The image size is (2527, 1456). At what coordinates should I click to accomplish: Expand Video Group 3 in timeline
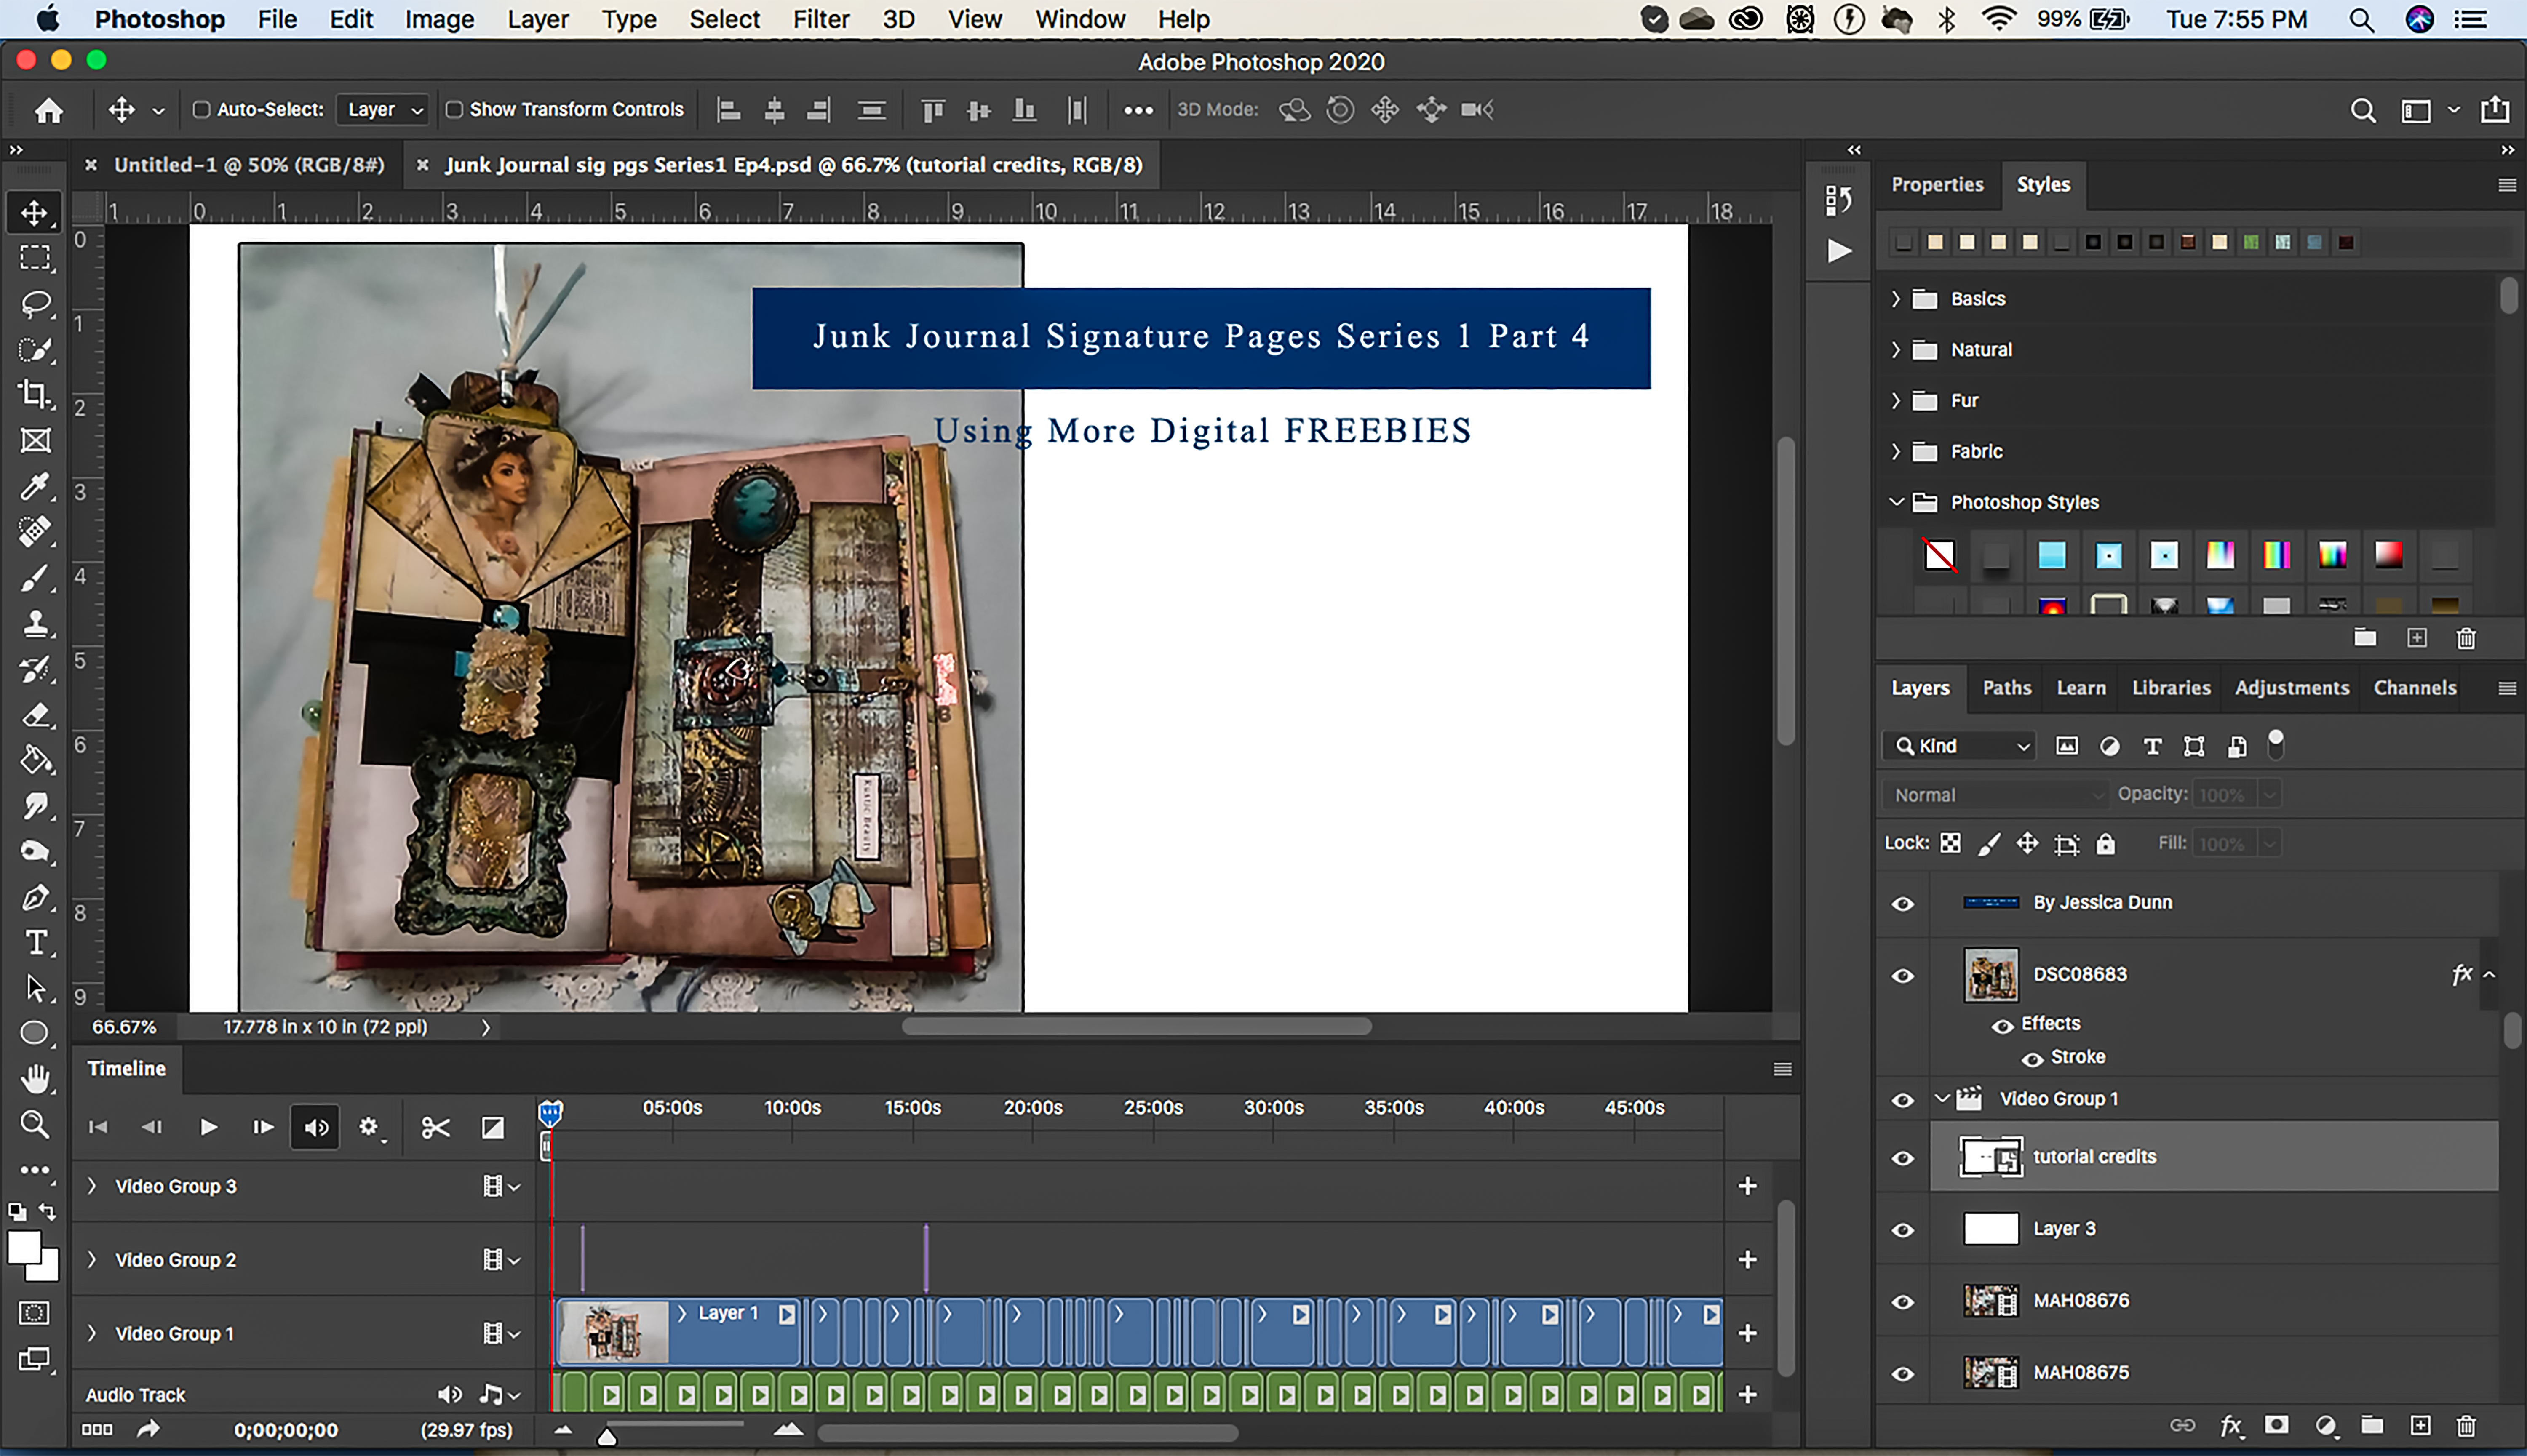click(x=92, y=1186)
